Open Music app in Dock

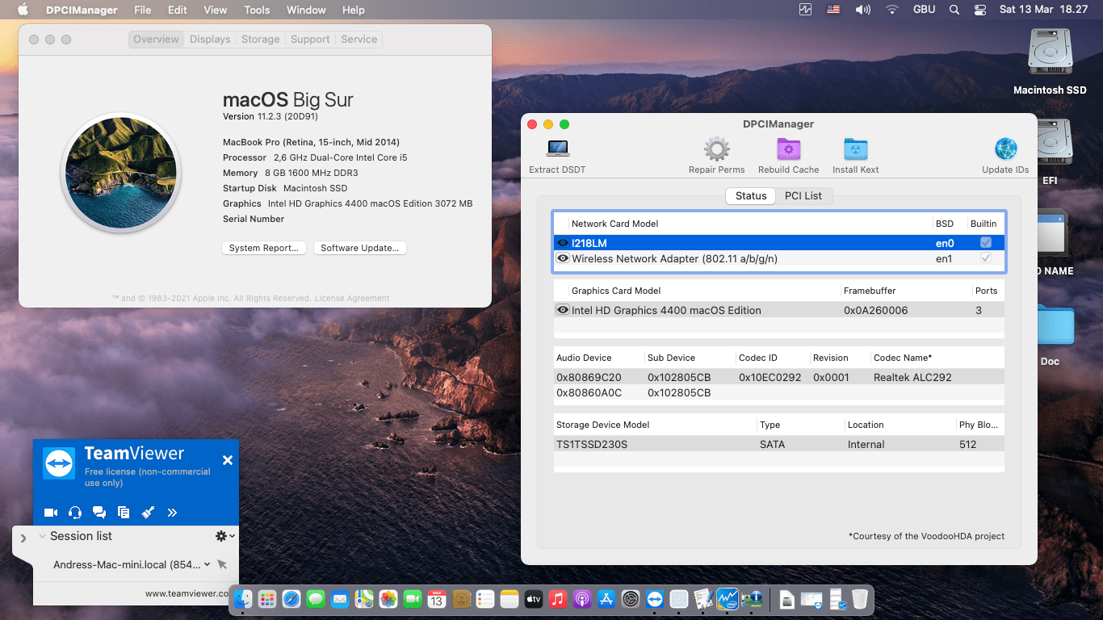click(x=557, y=599)
